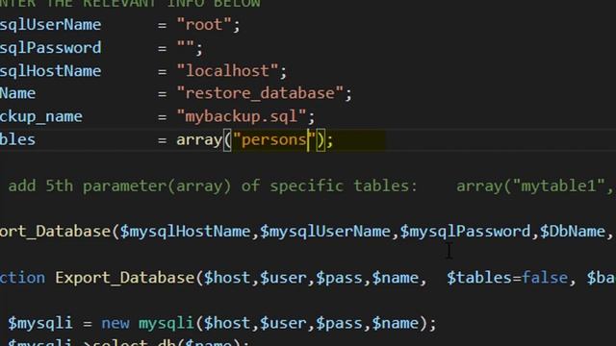Click the "root" string value
616x346 pixels.
(x=204, y=25)
